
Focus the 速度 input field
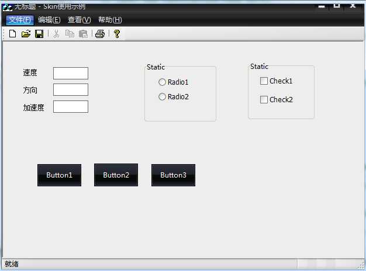(71, 73)
